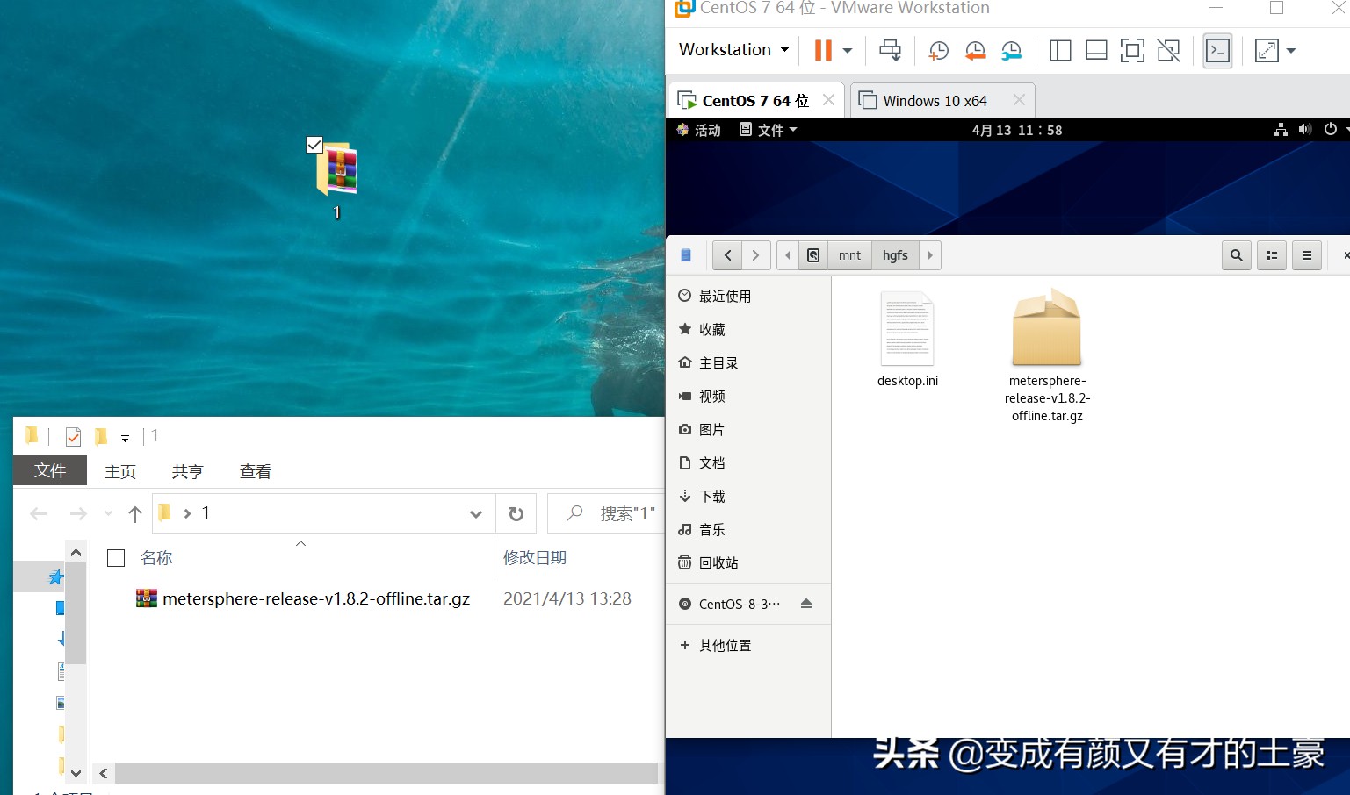Image resolution: width=1350 pixels, height=795 pixels.
Task: Toggle the console view button
Action: (x=1217, y=51)
